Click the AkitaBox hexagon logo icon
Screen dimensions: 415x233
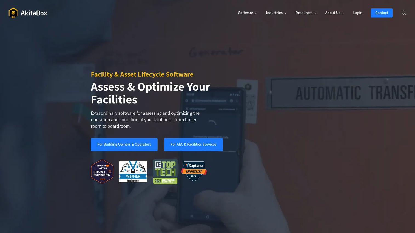pos(13,13)
